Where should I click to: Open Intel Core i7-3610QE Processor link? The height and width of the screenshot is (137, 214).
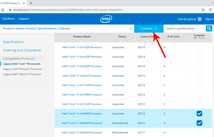(x=82, y=66)
